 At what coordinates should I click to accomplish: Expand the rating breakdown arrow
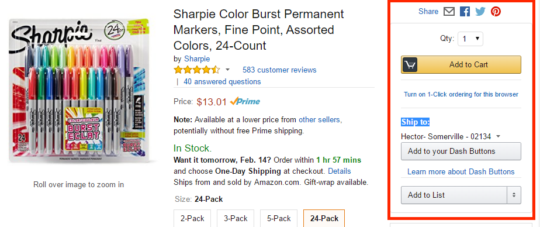coord(227,70)
